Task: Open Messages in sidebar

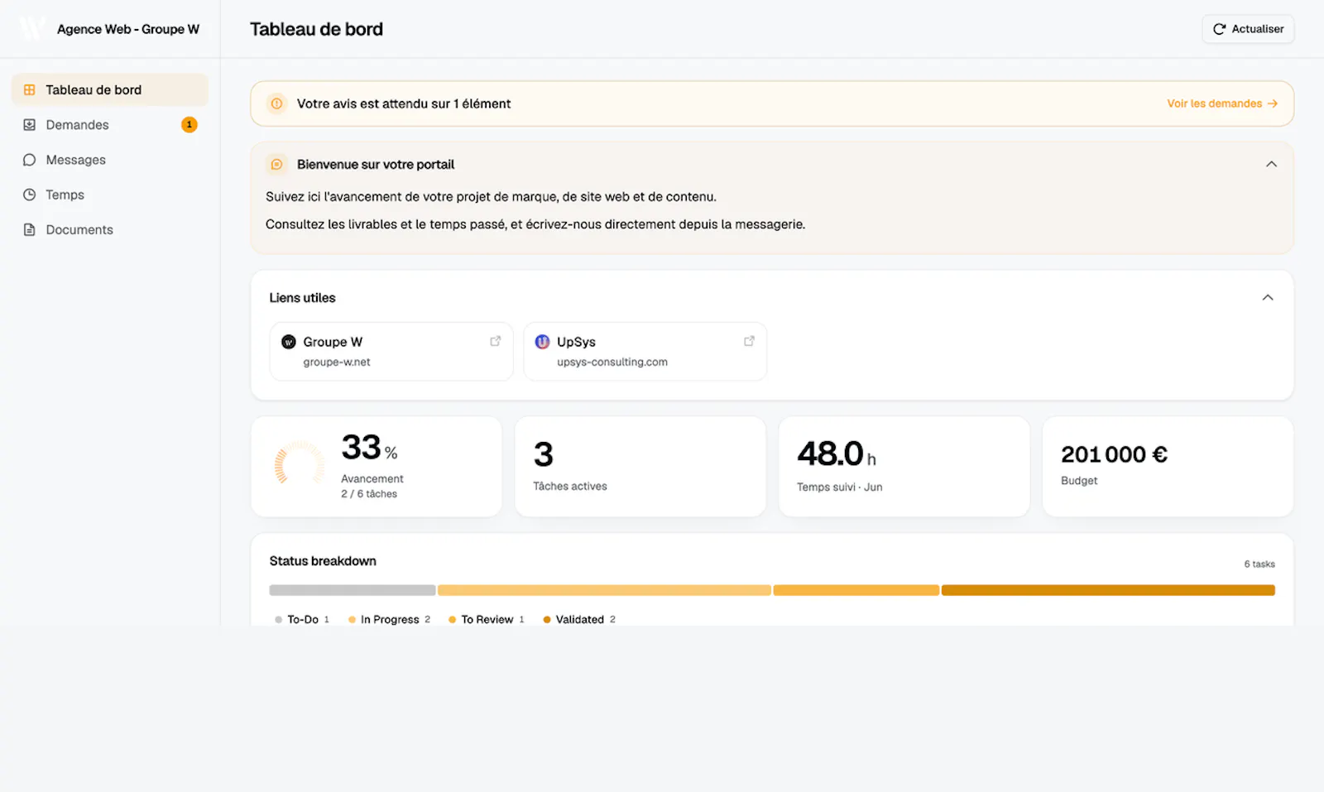Action: [x=110, y=160]
